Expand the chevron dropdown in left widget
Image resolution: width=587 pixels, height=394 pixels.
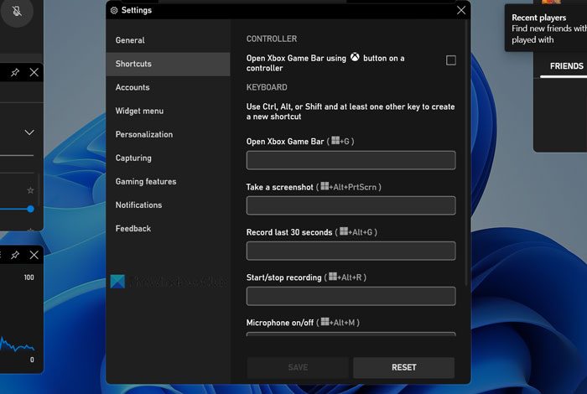29,132
